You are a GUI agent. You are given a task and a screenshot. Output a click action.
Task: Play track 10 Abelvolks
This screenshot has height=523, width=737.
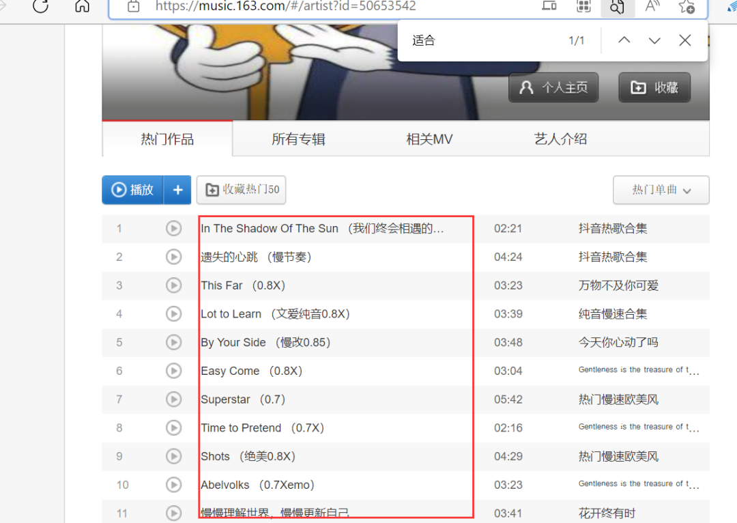click(173, 485)
